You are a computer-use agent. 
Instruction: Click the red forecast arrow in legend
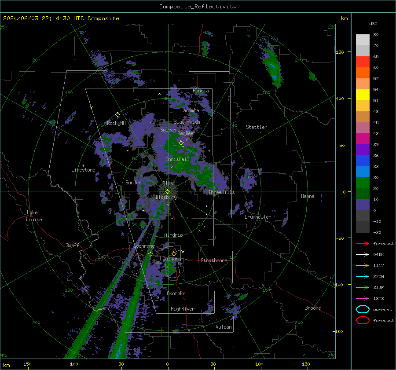(363, 243)
